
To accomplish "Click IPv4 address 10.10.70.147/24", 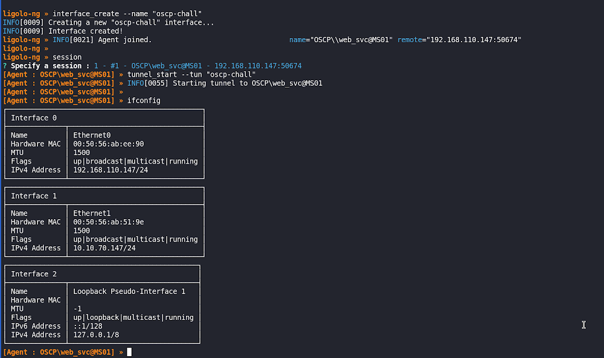I will [104, 248].
